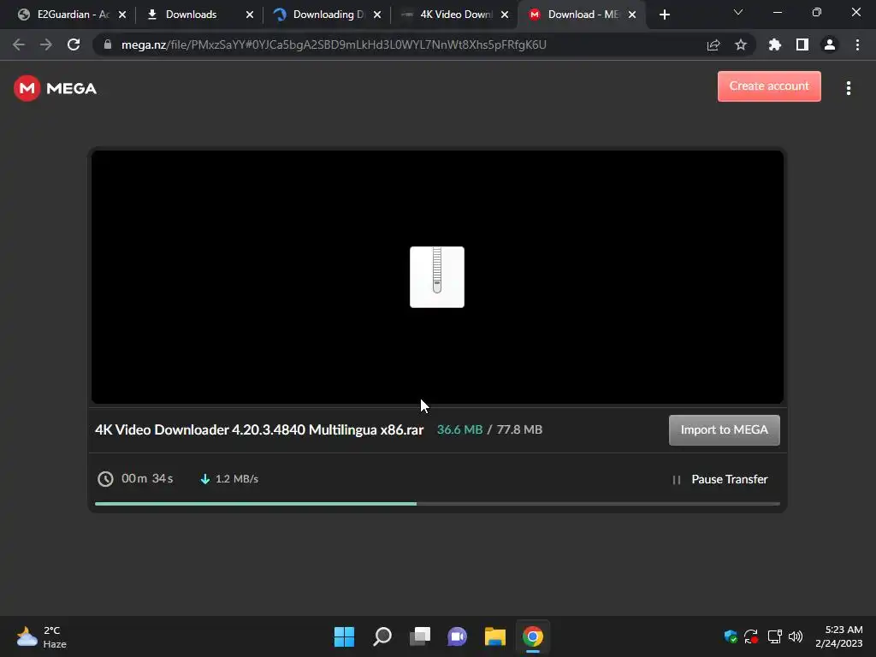The height and width of the screenshot is (657, 876).
Task: Go forward in browser history
Action: (46, 44)
